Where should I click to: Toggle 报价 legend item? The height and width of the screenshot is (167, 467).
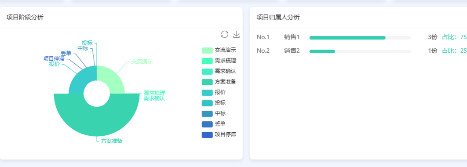tap(214, 93)
